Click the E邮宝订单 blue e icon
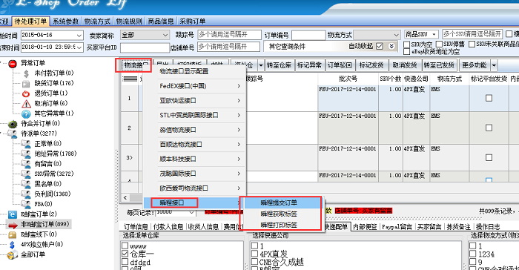This screenshot has width=519, height=270. tap(13, 214)
